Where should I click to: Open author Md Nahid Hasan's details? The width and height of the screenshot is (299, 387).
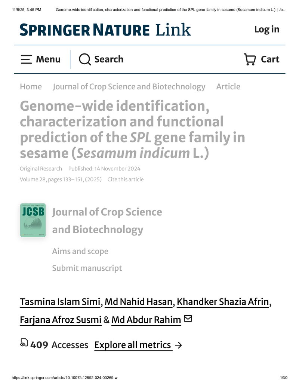click(139, 302)
